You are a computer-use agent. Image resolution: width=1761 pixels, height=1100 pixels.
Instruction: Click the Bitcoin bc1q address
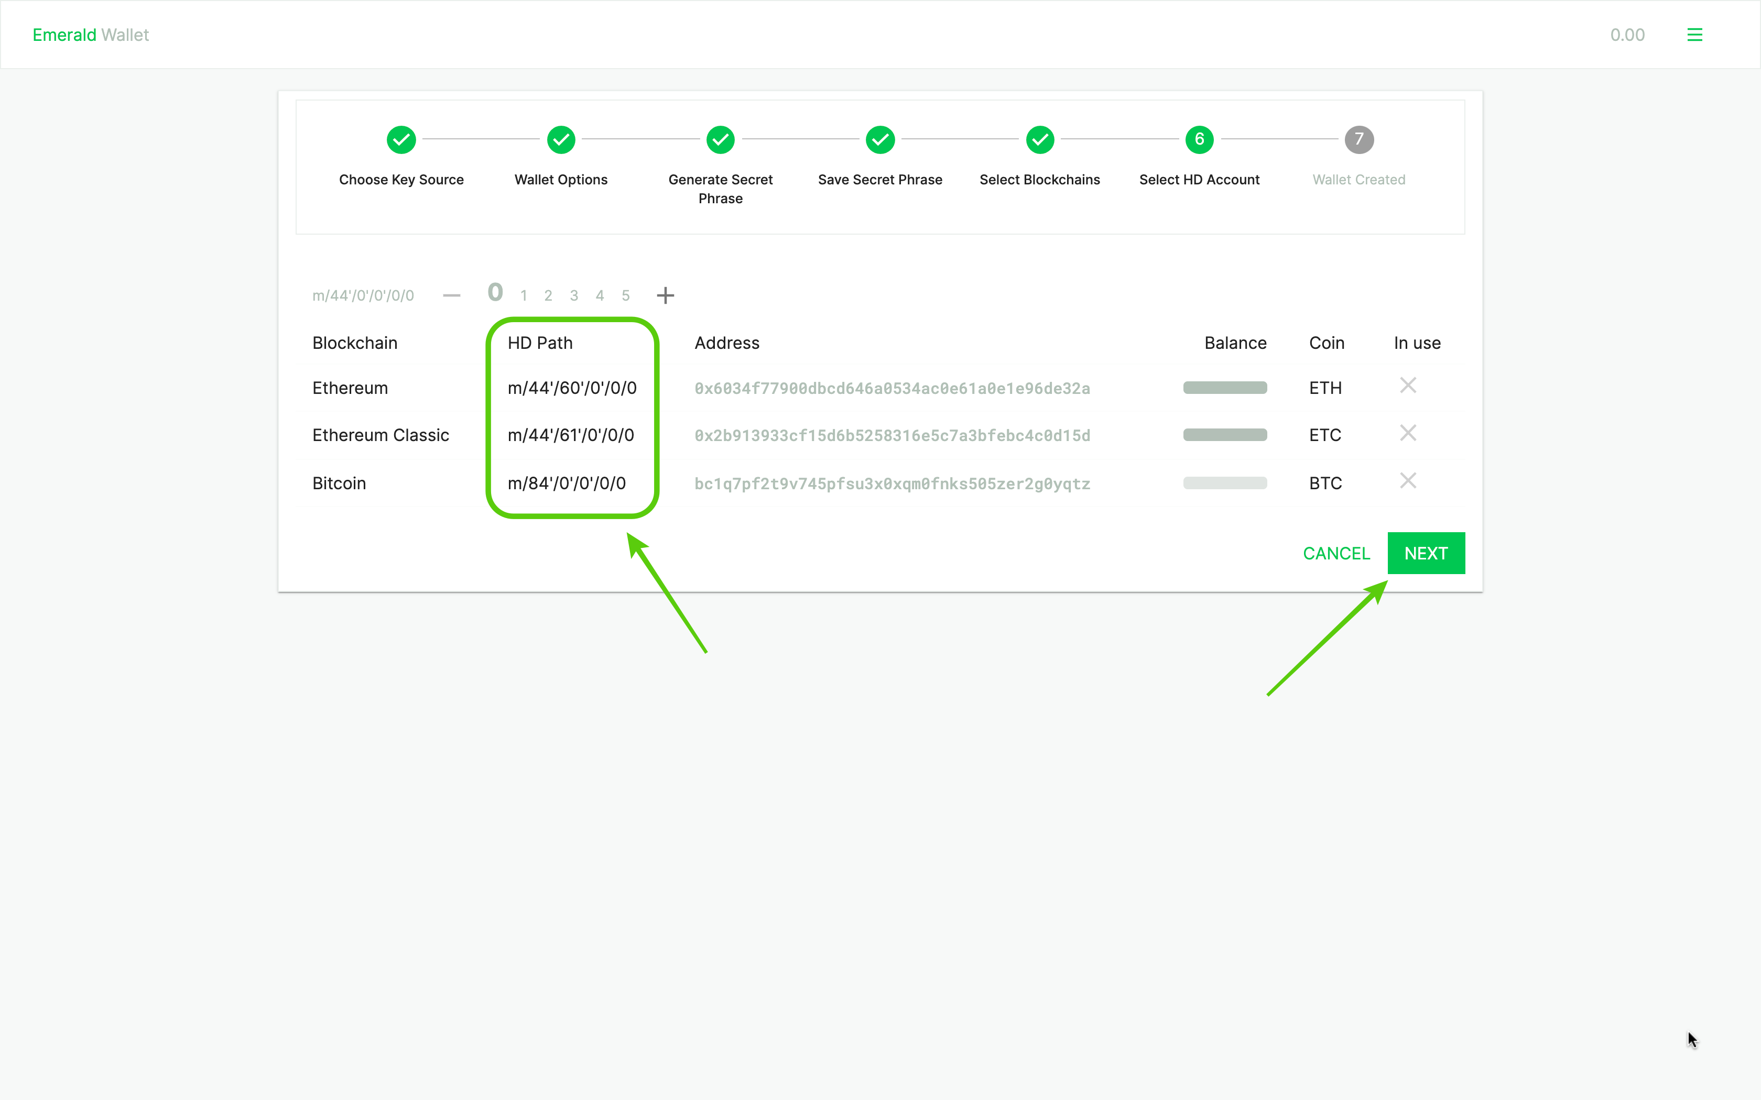(x=892, y=484)
